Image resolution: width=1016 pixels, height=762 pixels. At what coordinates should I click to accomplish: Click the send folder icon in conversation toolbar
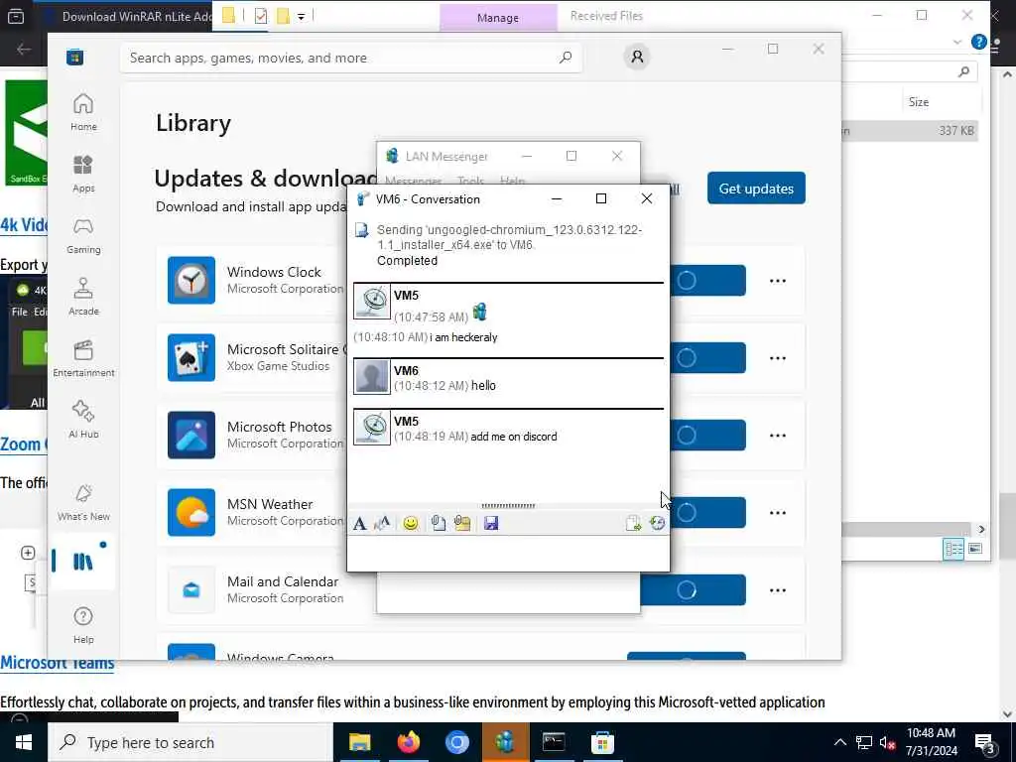pos(462,524)
